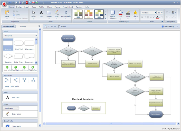Open the Flowchart combo box in Build

pyautogui.click(x=20, y=36)
